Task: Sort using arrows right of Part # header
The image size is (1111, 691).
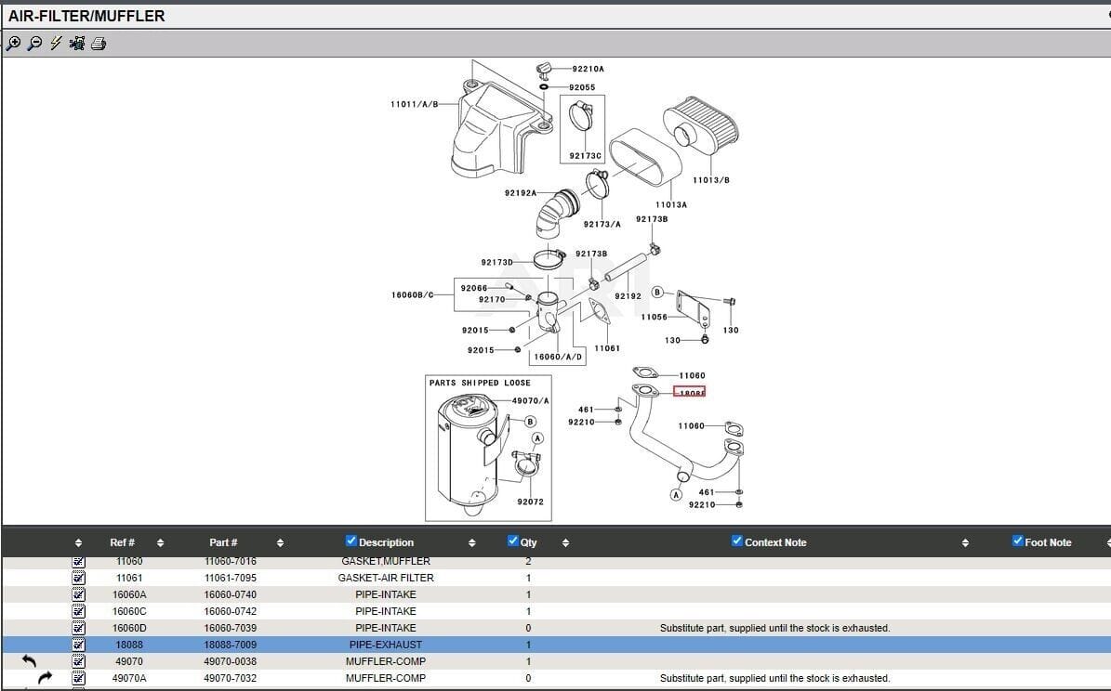Action: tap(280, 542)
